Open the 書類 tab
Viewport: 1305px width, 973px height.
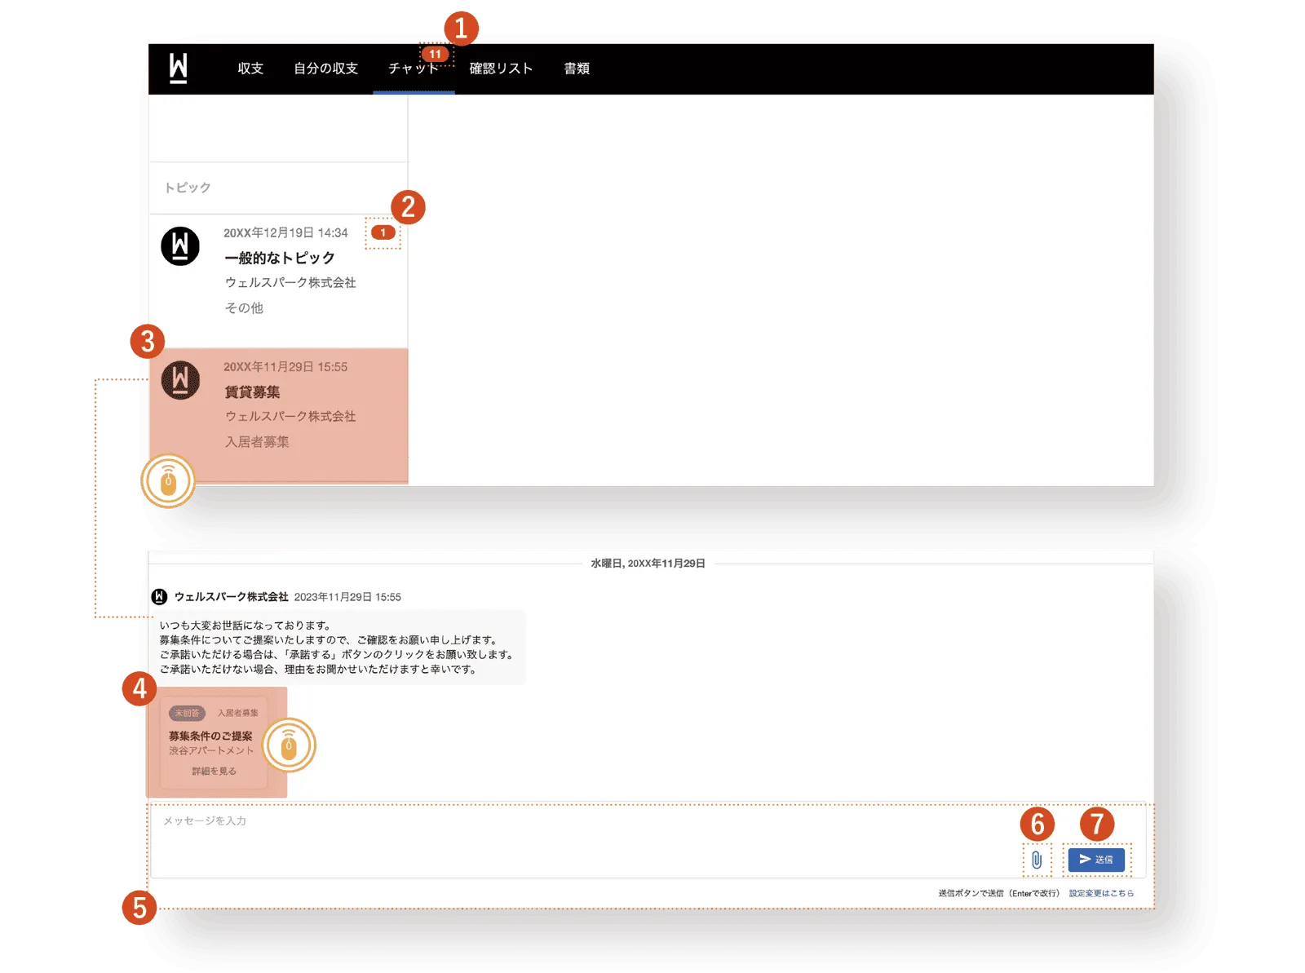(x=577, y=69)
